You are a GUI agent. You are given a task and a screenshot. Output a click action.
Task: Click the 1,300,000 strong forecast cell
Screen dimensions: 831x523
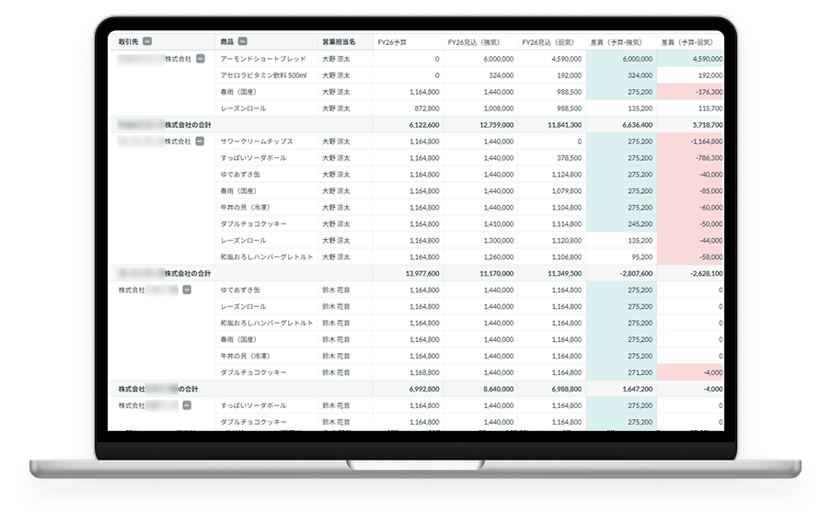pos(480,240)
